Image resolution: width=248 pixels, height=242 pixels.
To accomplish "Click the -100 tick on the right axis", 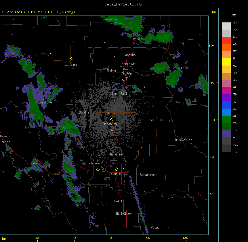I will (x=210, y=194).
